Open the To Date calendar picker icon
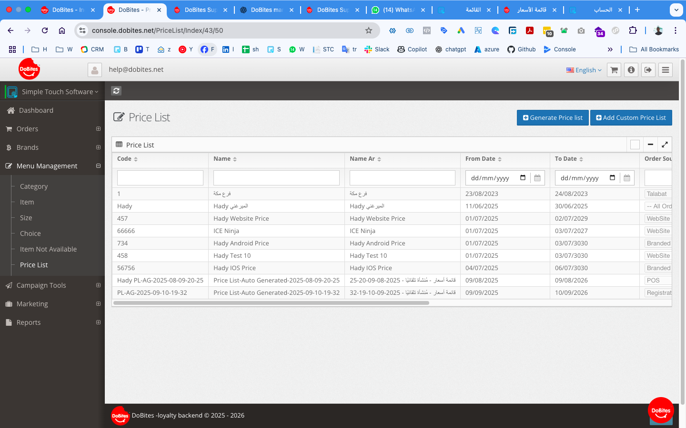The width and height of the screenshot is (686, 428). click(627, 178)
